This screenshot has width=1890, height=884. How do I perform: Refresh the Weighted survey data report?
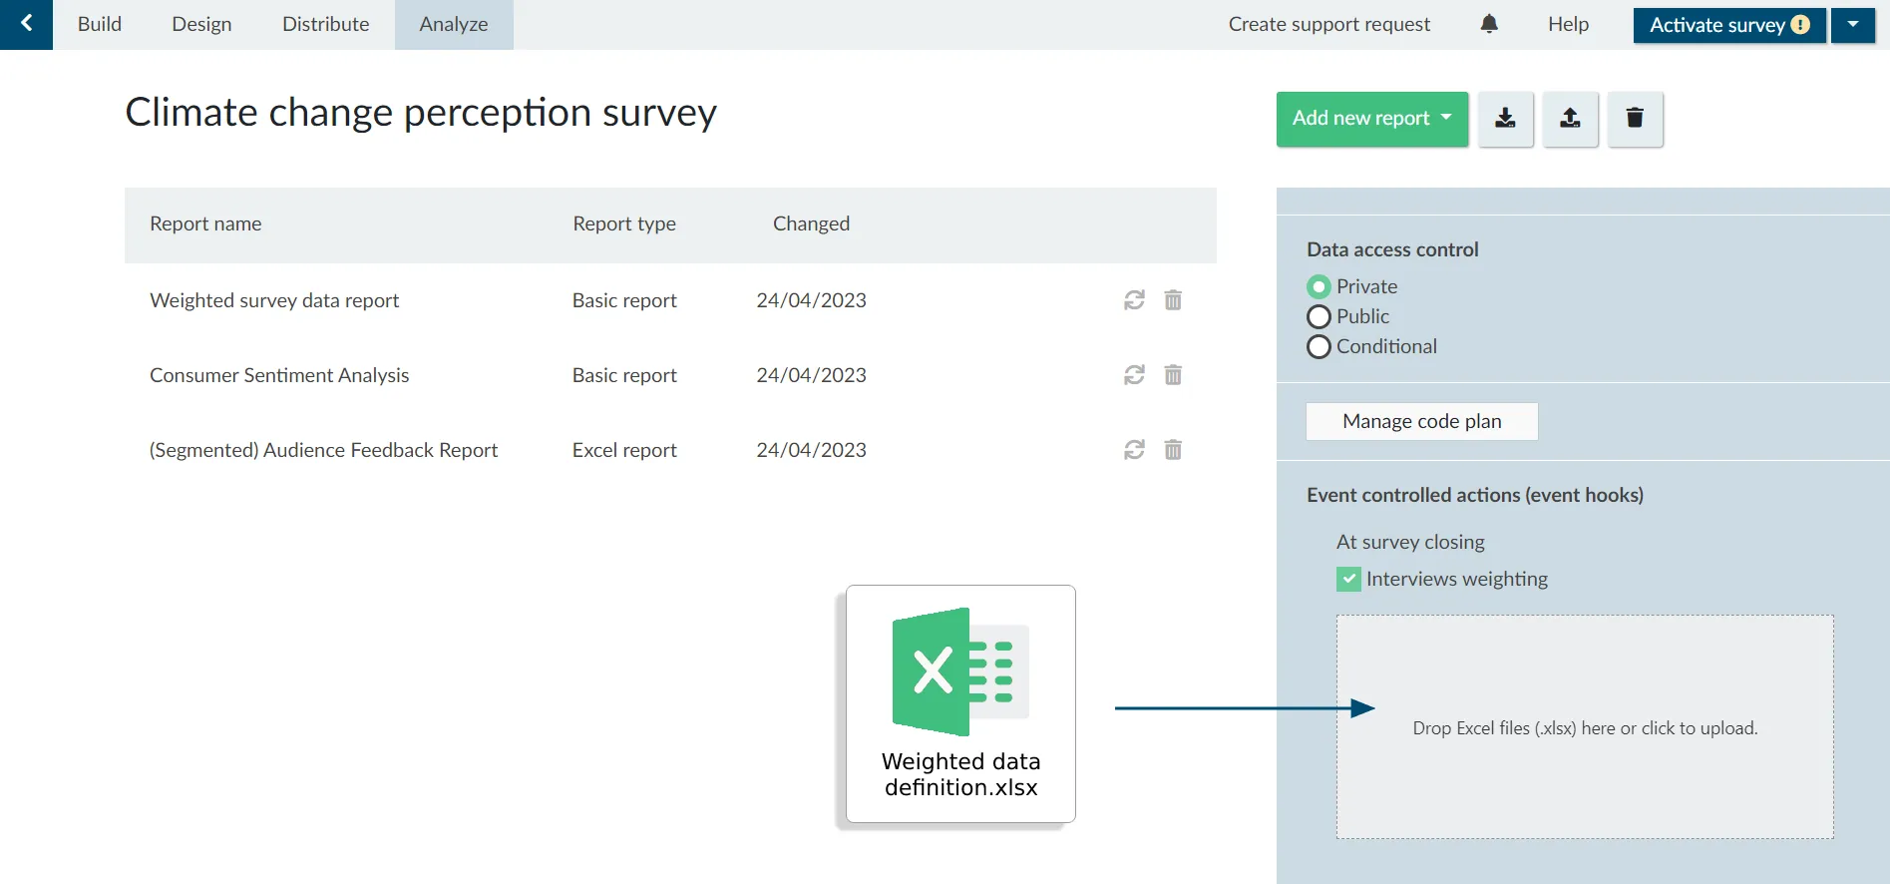pyautogui.click(x=1134, y=300)
